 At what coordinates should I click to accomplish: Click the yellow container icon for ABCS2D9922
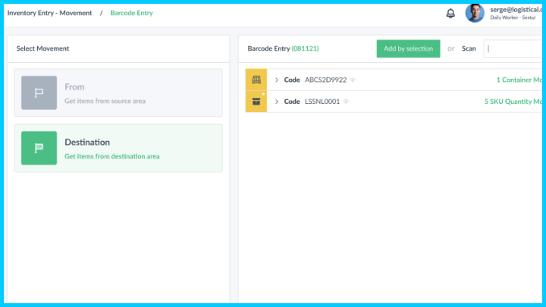point(256,80)
